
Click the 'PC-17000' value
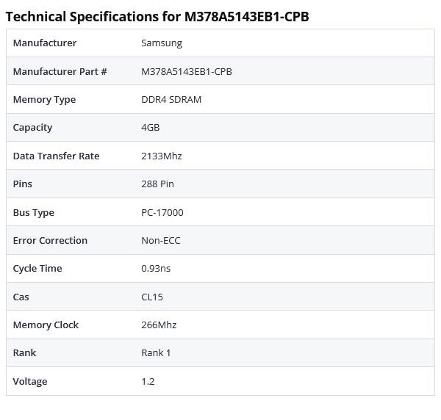tap(162, 213)
